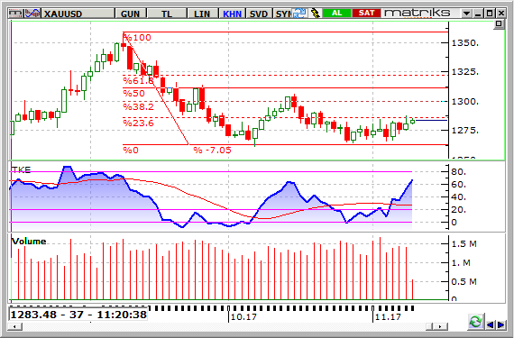Click the %61.8 Fibonacci level label
Screen dimensions: 514x338
[x=138, y=80]
